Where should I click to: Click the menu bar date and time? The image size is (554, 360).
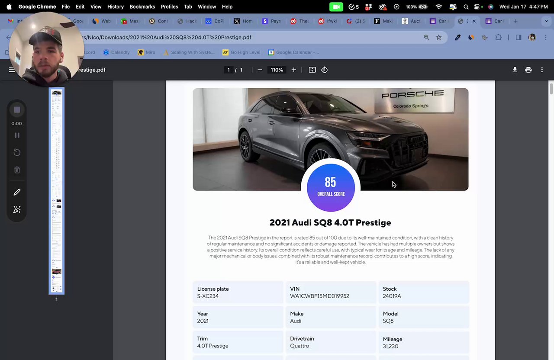(523, 6)
